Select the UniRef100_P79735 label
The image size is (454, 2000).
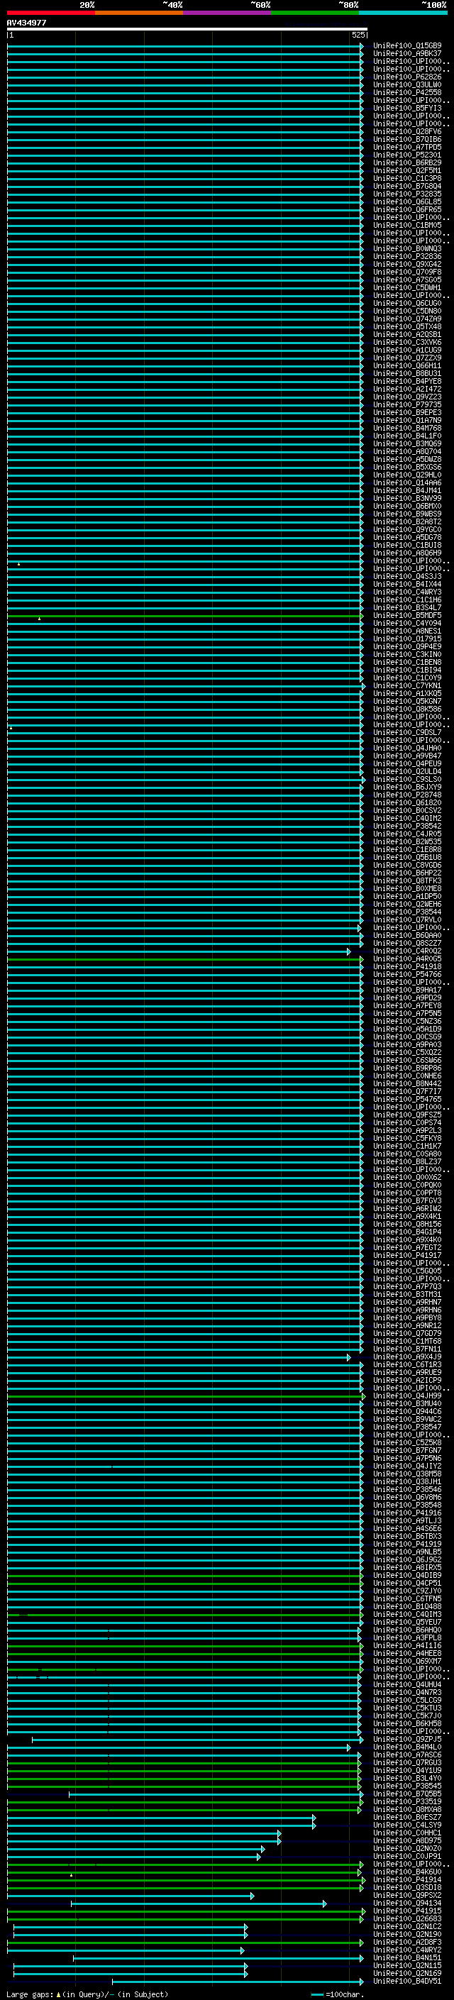coord(407,404)
